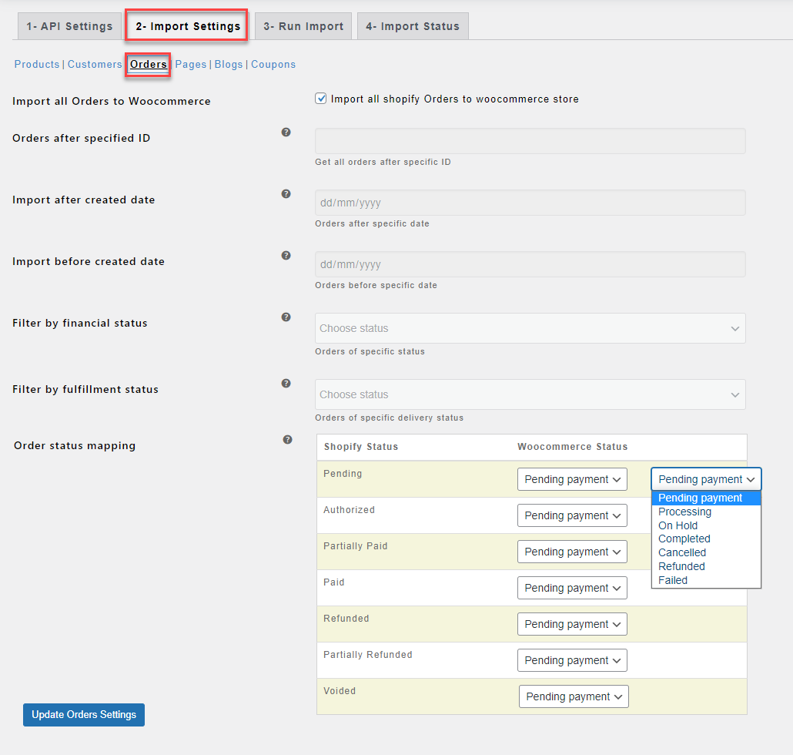This screenshot has height=755, width=793.
Task: Focus the Import after created date field
Action: [530, 203]
